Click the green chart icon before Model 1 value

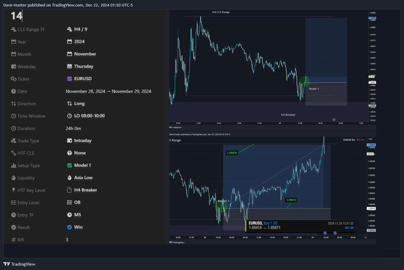69,165
